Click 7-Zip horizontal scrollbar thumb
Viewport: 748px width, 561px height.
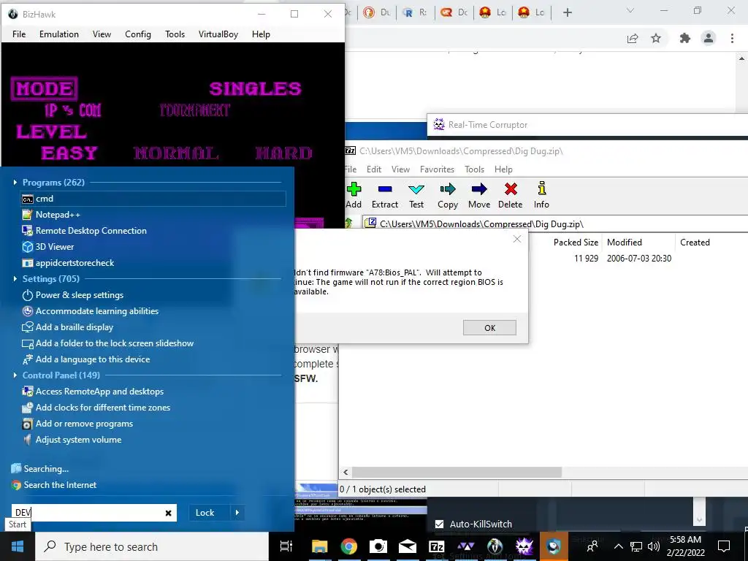(x=457, y=473)
